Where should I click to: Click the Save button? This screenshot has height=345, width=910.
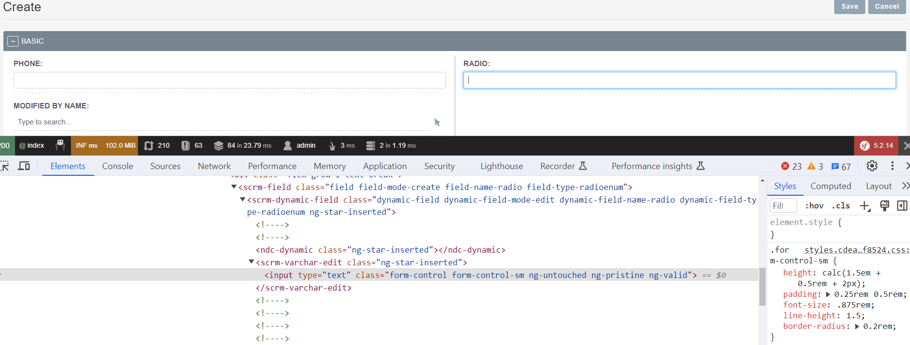pos(849,7)
